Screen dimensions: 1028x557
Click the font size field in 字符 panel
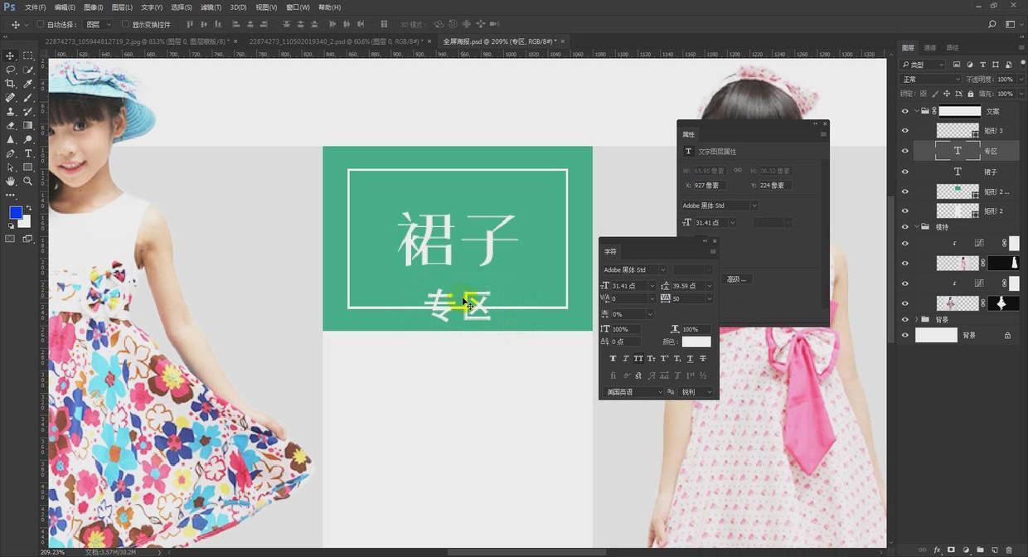(x=628, y=286)
